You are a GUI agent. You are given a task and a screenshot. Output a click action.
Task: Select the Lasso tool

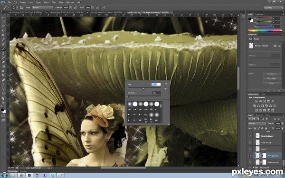coord(3,26)
